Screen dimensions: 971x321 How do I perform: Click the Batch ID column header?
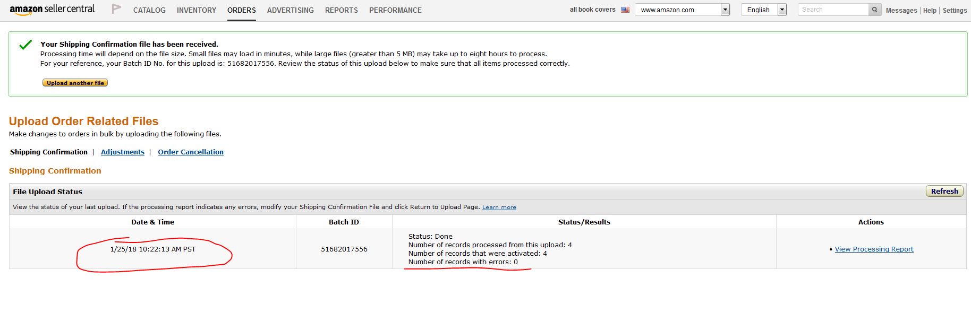[344, 222]
